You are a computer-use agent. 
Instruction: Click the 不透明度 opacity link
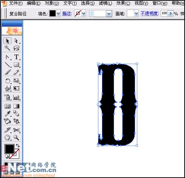[x=150, y=14]
